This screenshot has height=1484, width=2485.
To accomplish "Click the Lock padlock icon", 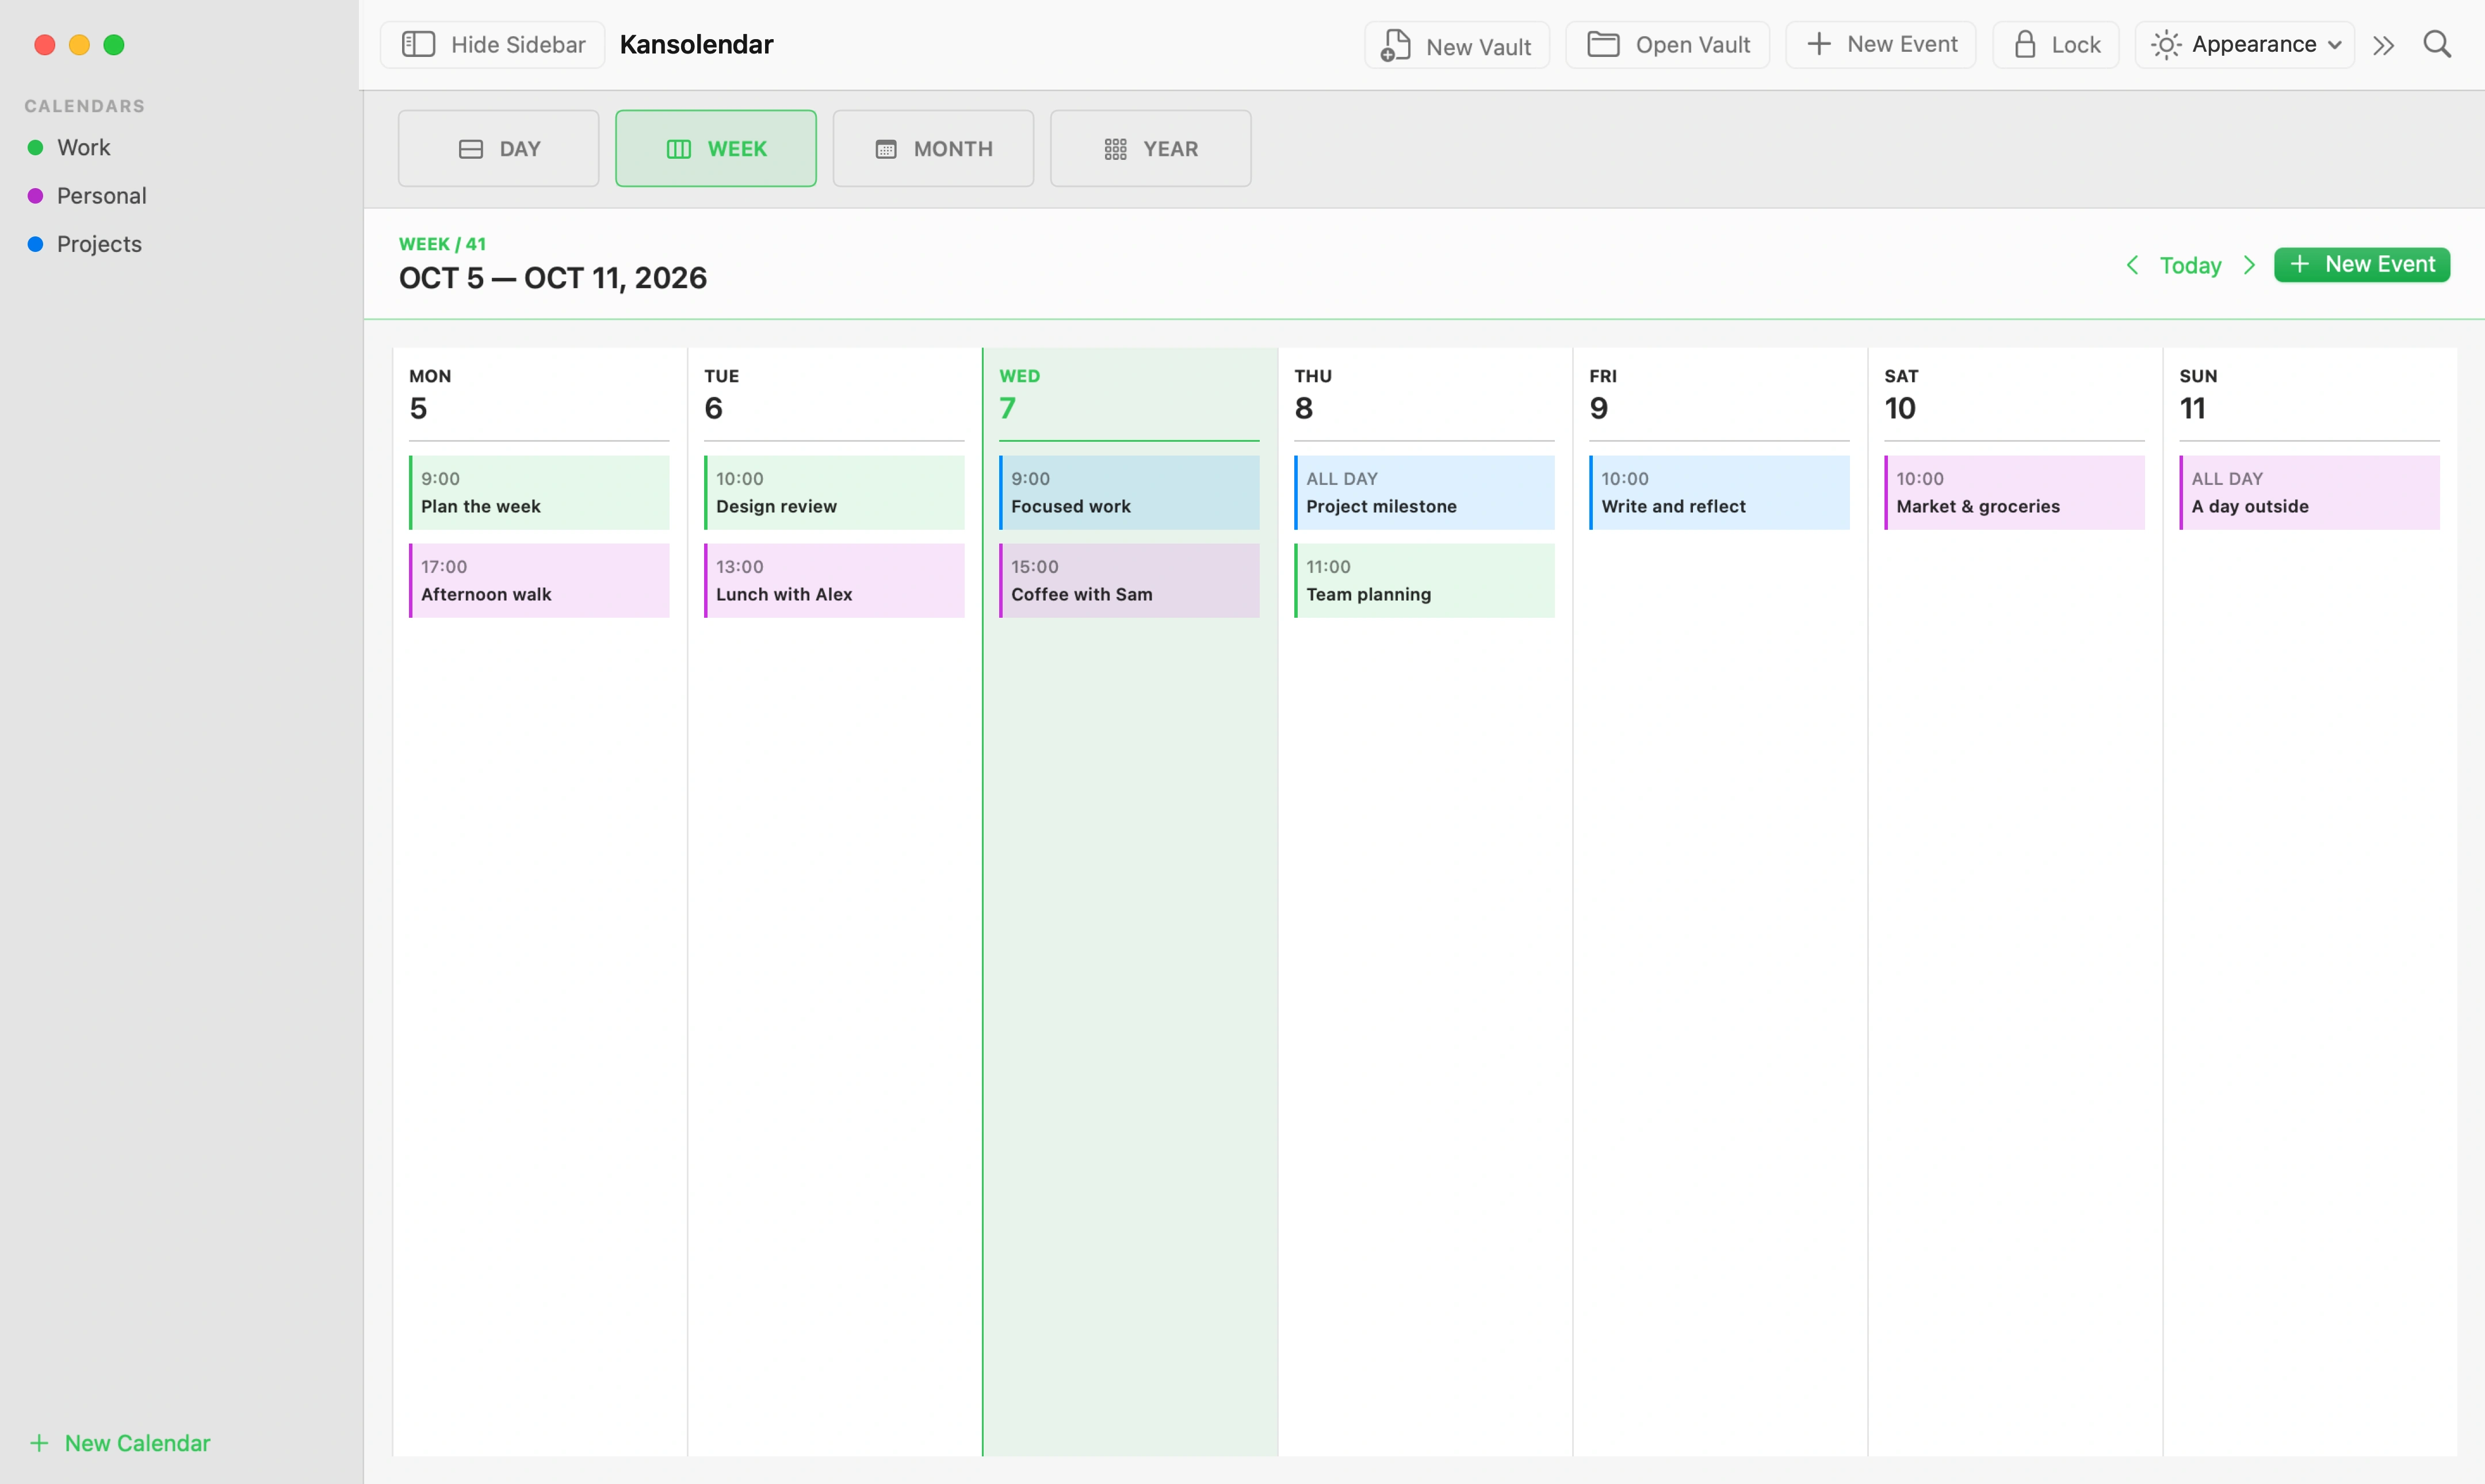I will pos(2025,44).
